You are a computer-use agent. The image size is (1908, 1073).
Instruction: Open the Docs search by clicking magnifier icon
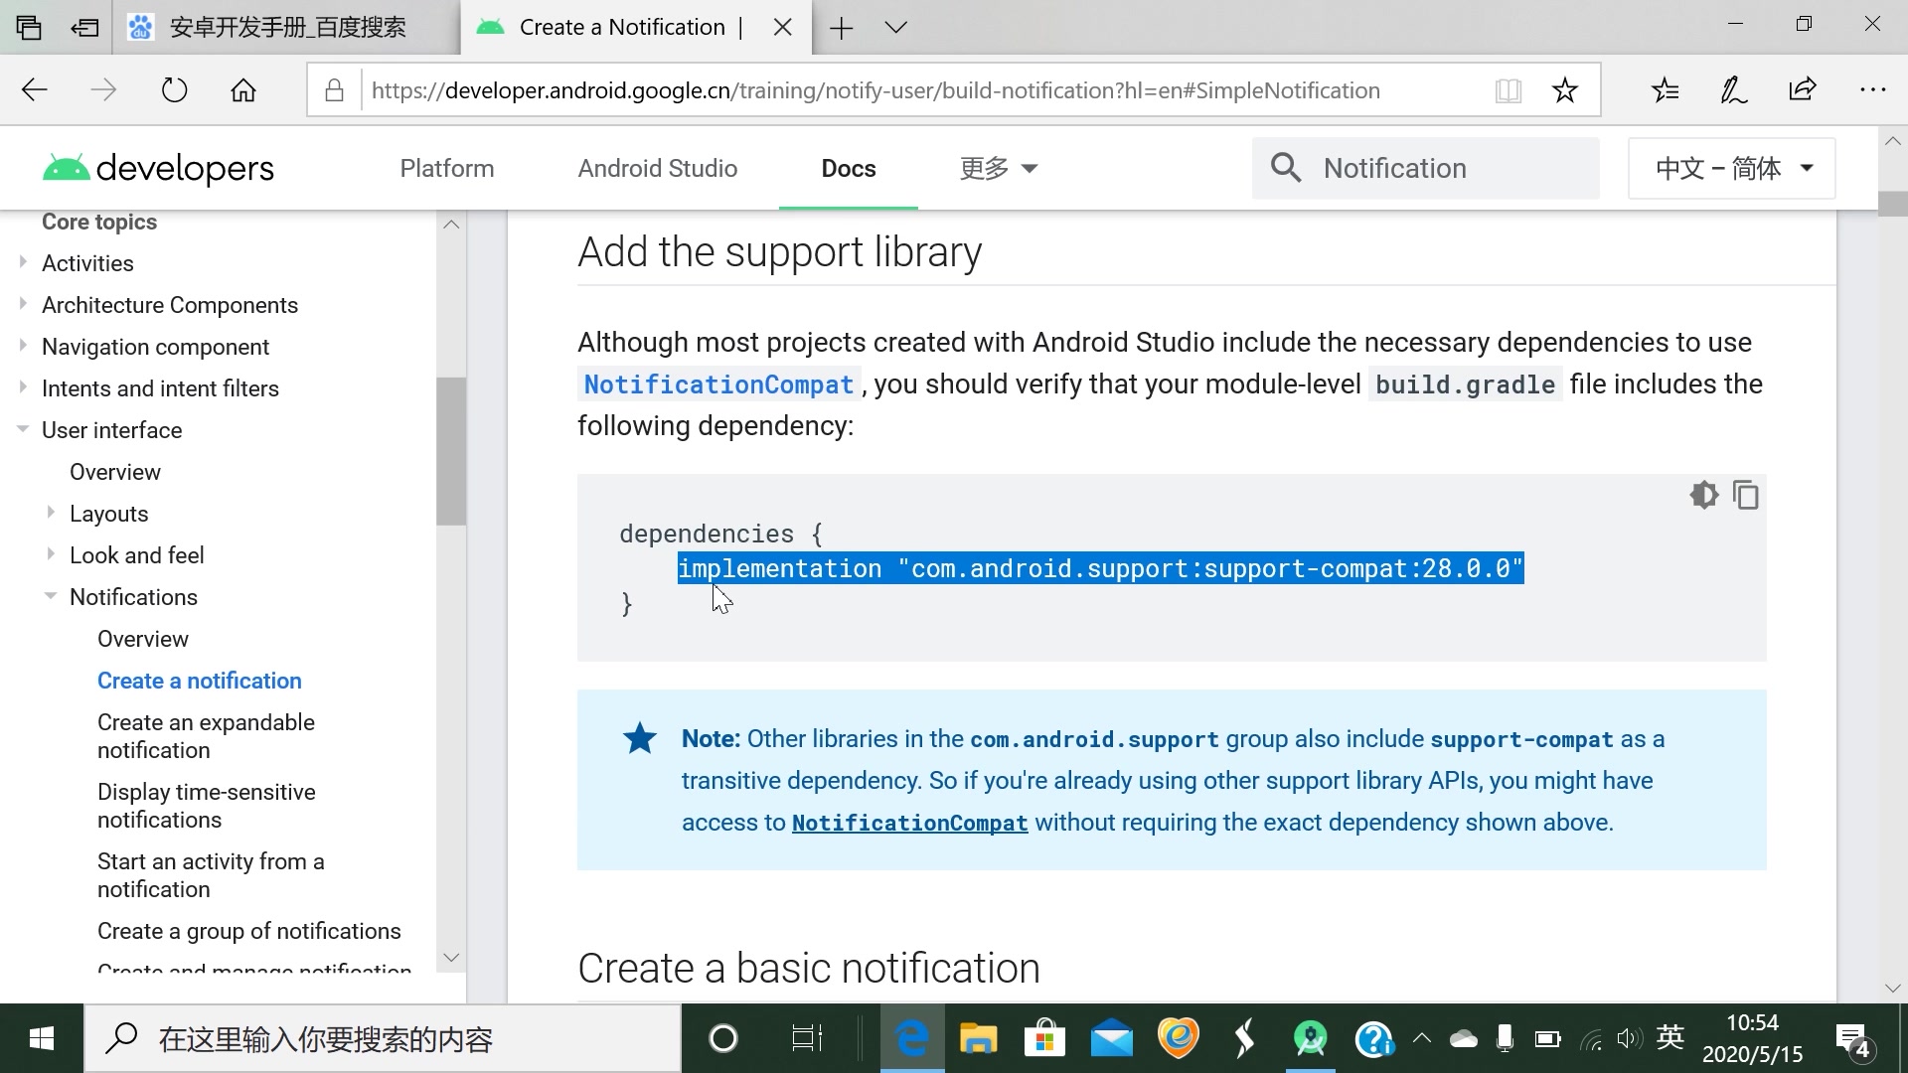(1287, 168)
